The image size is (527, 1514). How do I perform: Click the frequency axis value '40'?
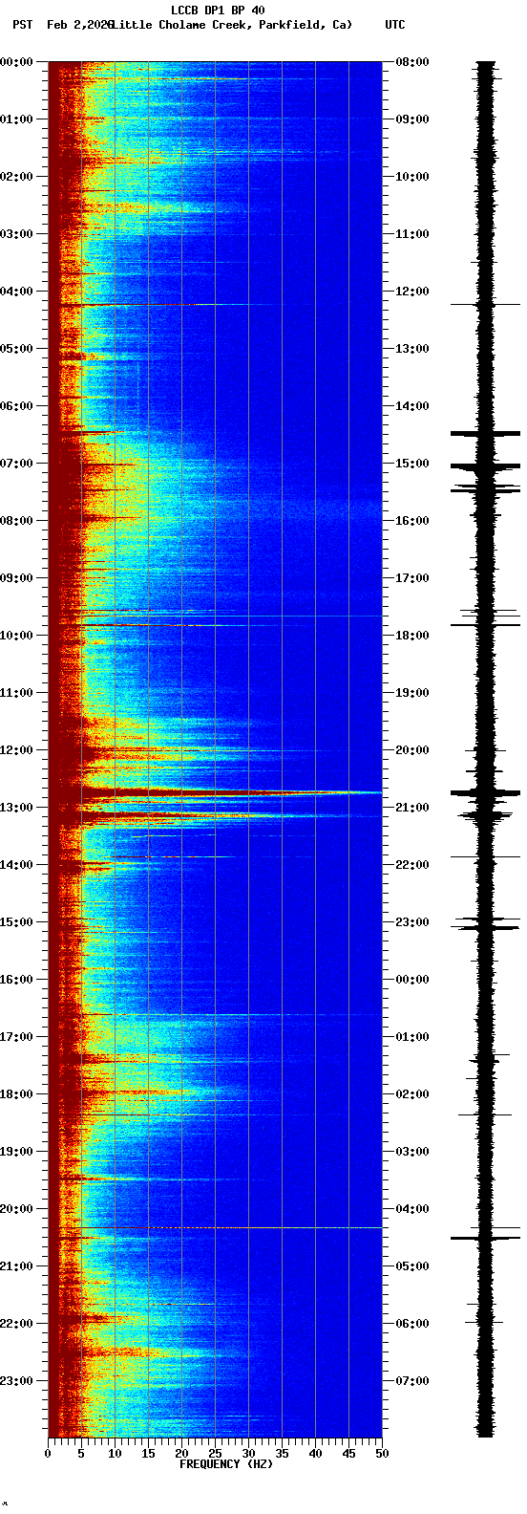pyautogui.click(x=315, y=1454)
